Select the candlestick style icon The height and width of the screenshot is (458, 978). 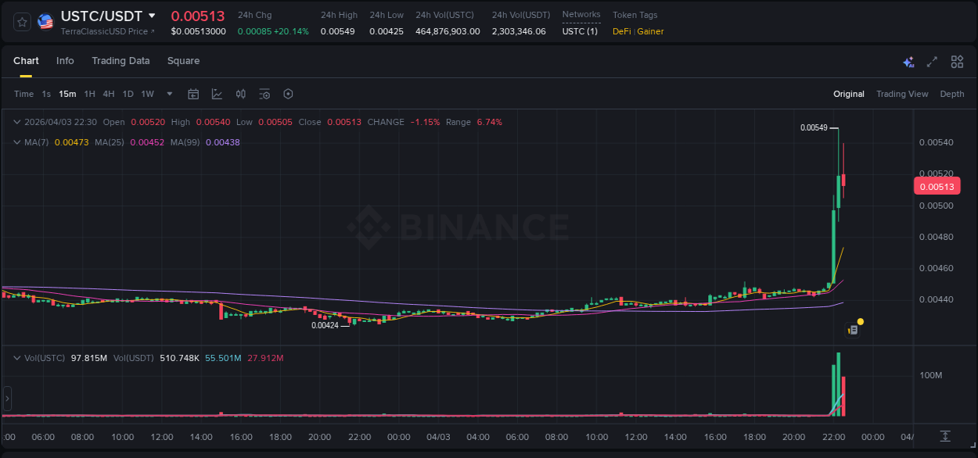click(x=240, y=94)
